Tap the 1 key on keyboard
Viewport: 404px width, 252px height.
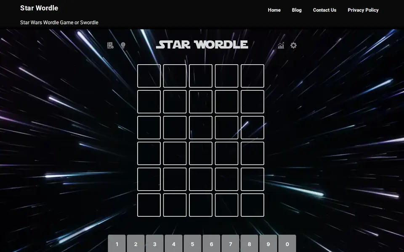point(117,244)
